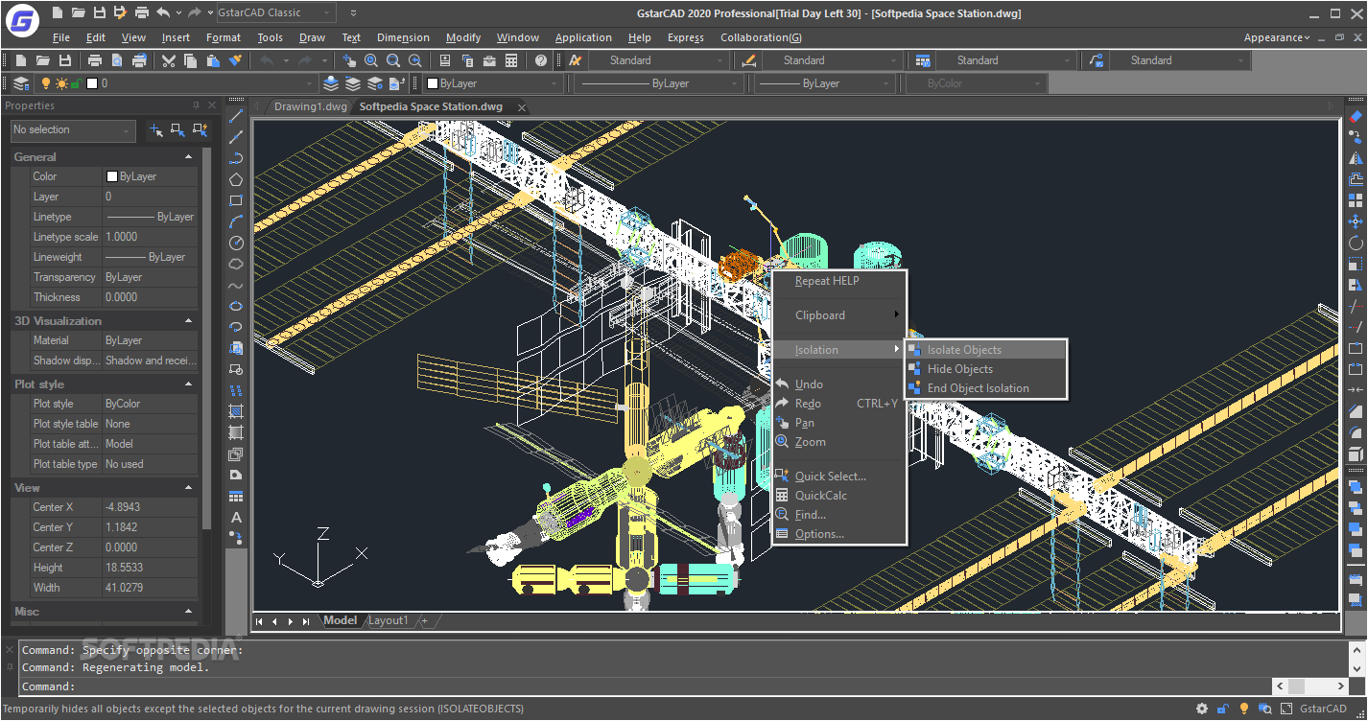Select the Line draw tool
This screenshot has width=1368, height=721.
coord(236,116)
